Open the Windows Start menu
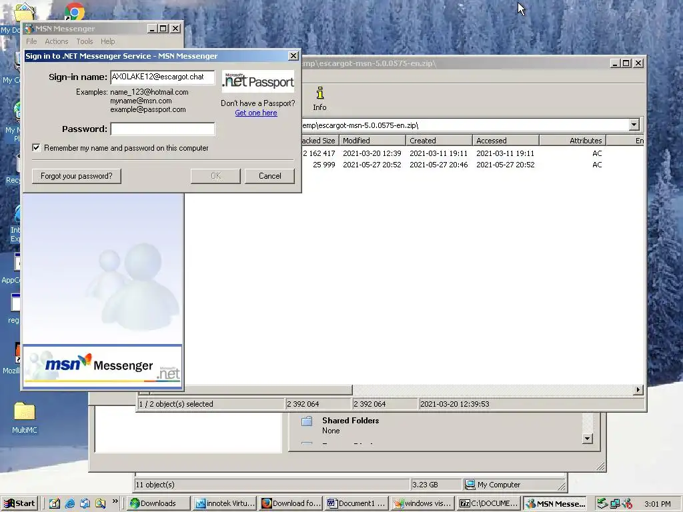683x512 pixels. (19, 503)
